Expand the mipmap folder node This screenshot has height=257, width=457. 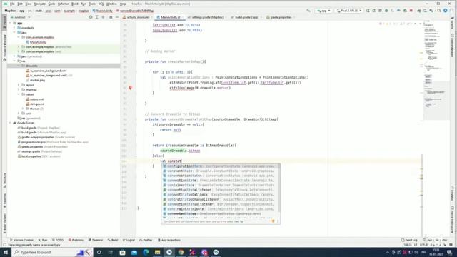[19, 90]
